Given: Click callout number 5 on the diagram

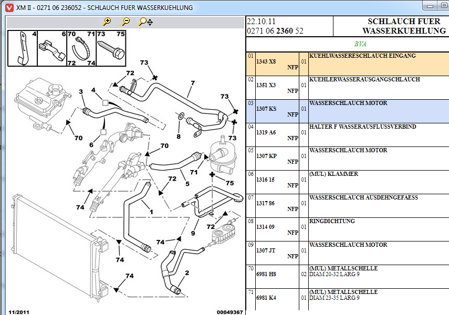Looking at the screenshot, I should (x=187, y=184).
